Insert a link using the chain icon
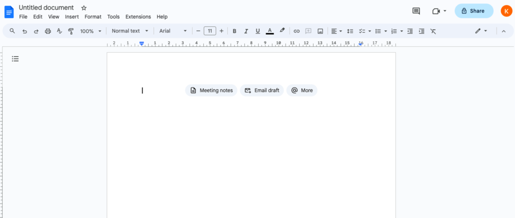 (x=296, y=31)
